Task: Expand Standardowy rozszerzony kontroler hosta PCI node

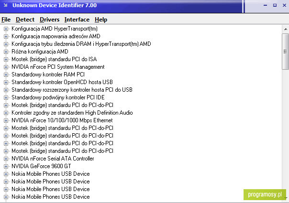Action: click(x=6, y=90)
